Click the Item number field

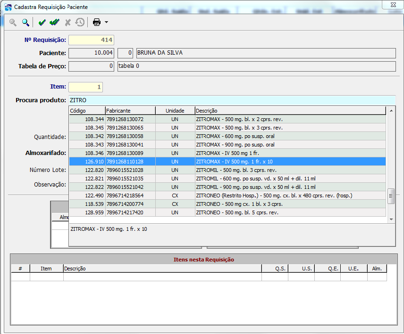[x=85, y=87]
